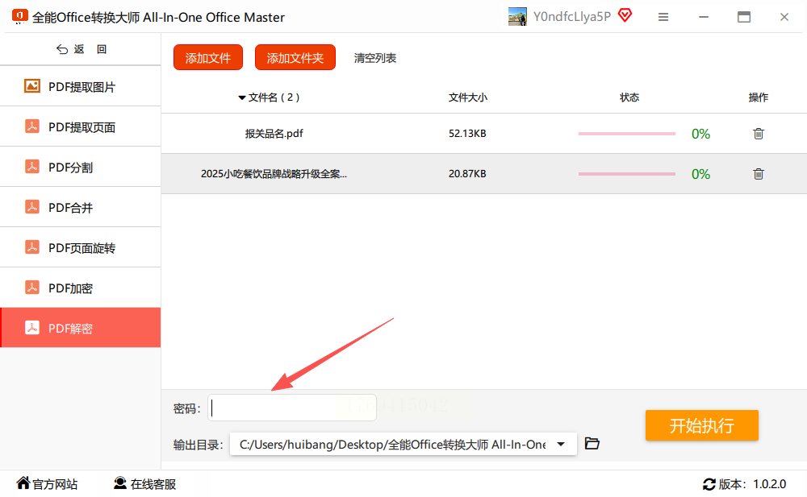The height and width of the screenshot is (497, 807).
Task: Expand the output directory dropdown arrow
Action: [x=561, y=444]
